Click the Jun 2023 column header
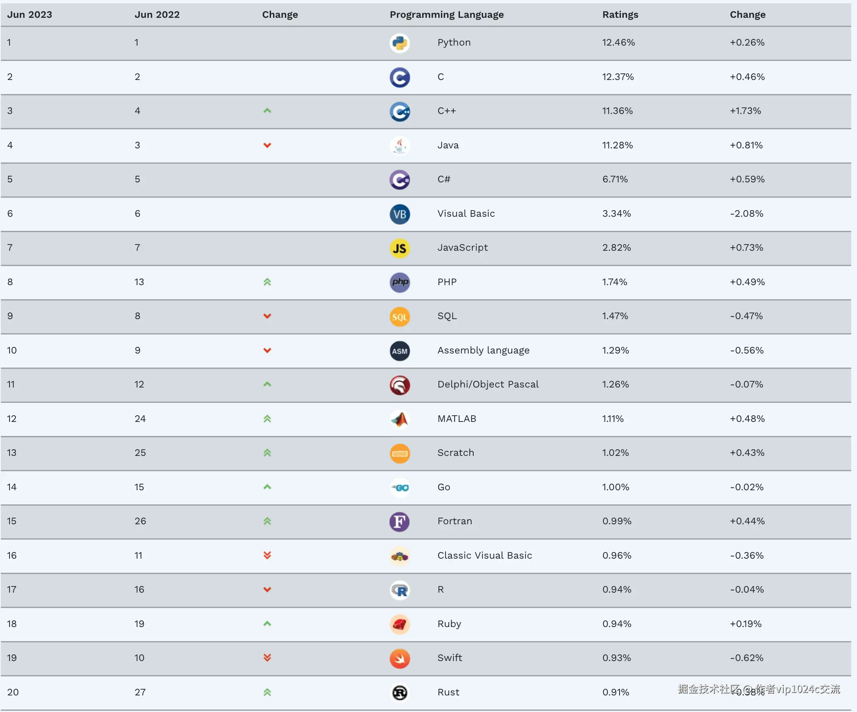 (29, 15)
